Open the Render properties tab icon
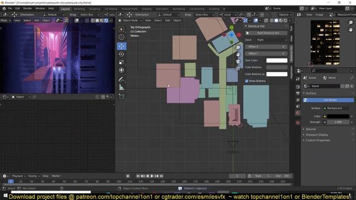The image size is (356, 200). pyautogui.click(x=298, y=87)
